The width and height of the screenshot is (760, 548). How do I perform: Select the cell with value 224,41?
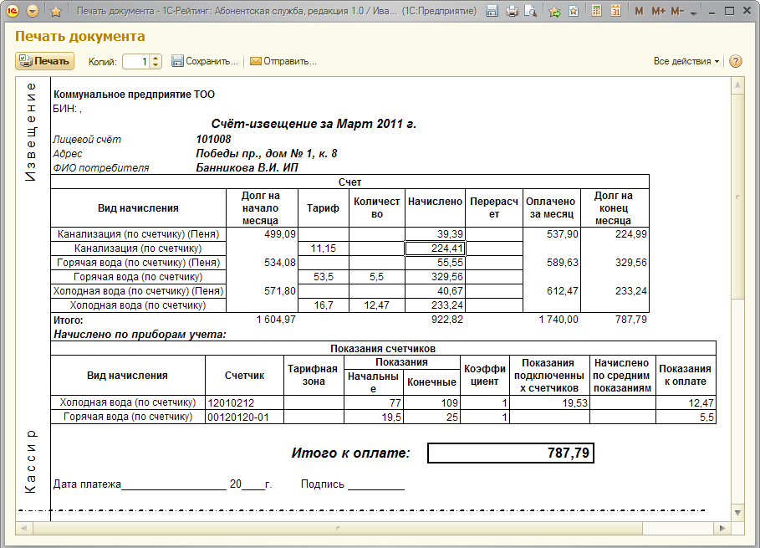(435, 248)
